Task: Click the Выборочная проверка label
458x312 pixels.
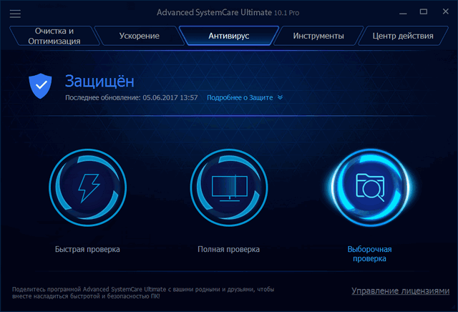Action: (x=369, y=254)
